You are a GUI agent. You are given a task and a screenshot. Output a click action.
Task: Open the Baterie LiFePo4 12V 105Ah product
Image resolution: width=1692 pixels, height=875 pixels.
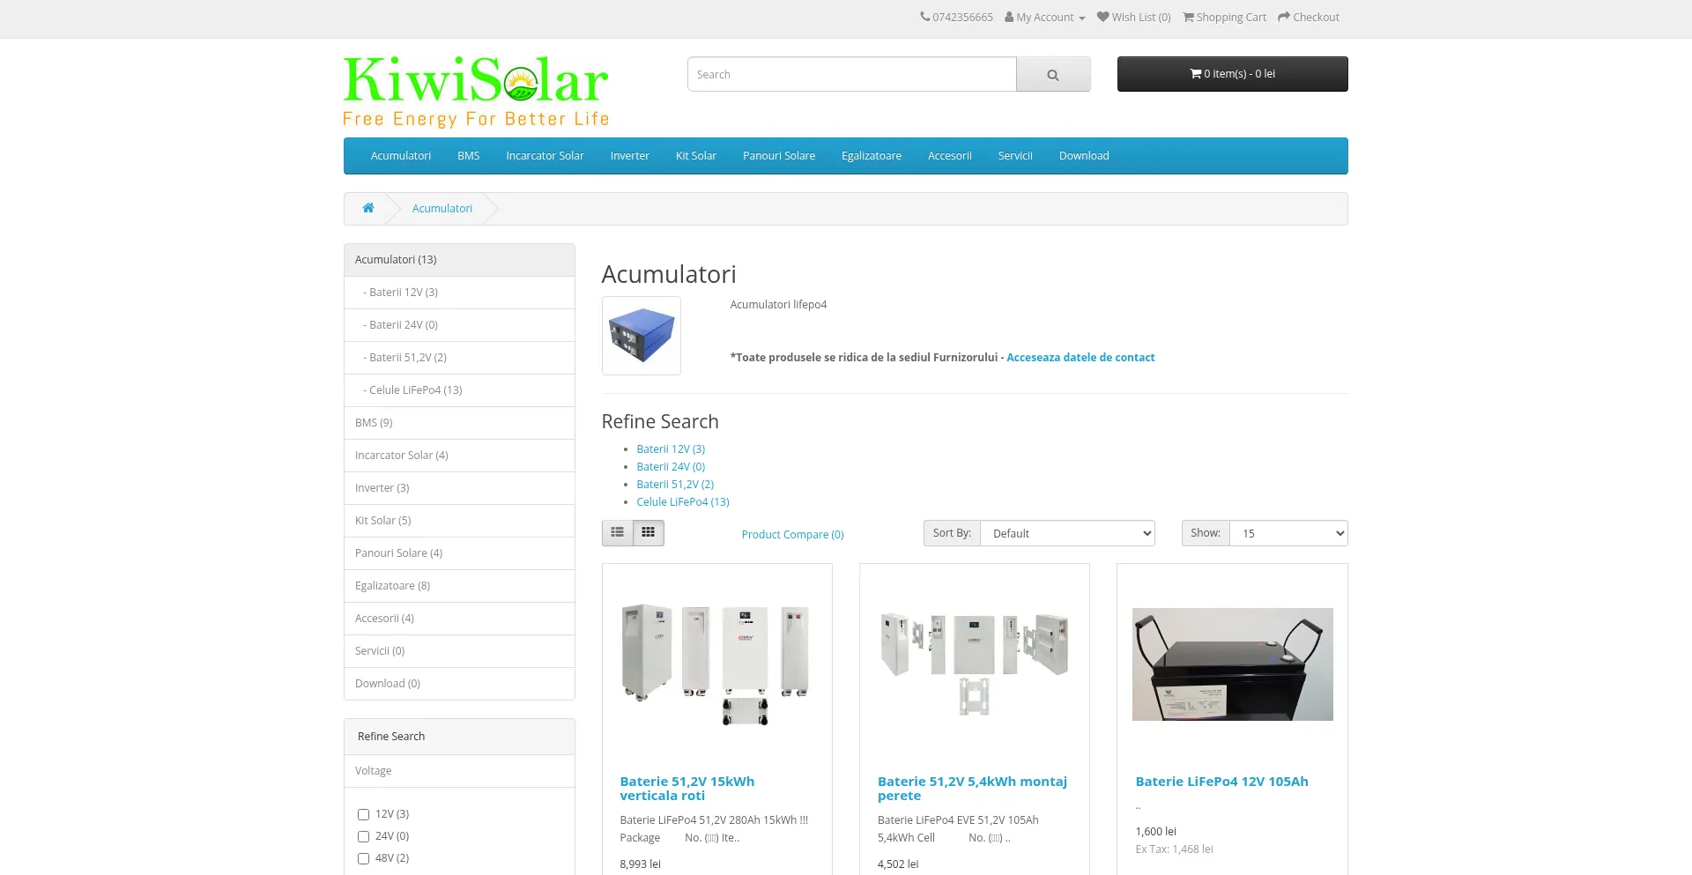[1221, 781]
